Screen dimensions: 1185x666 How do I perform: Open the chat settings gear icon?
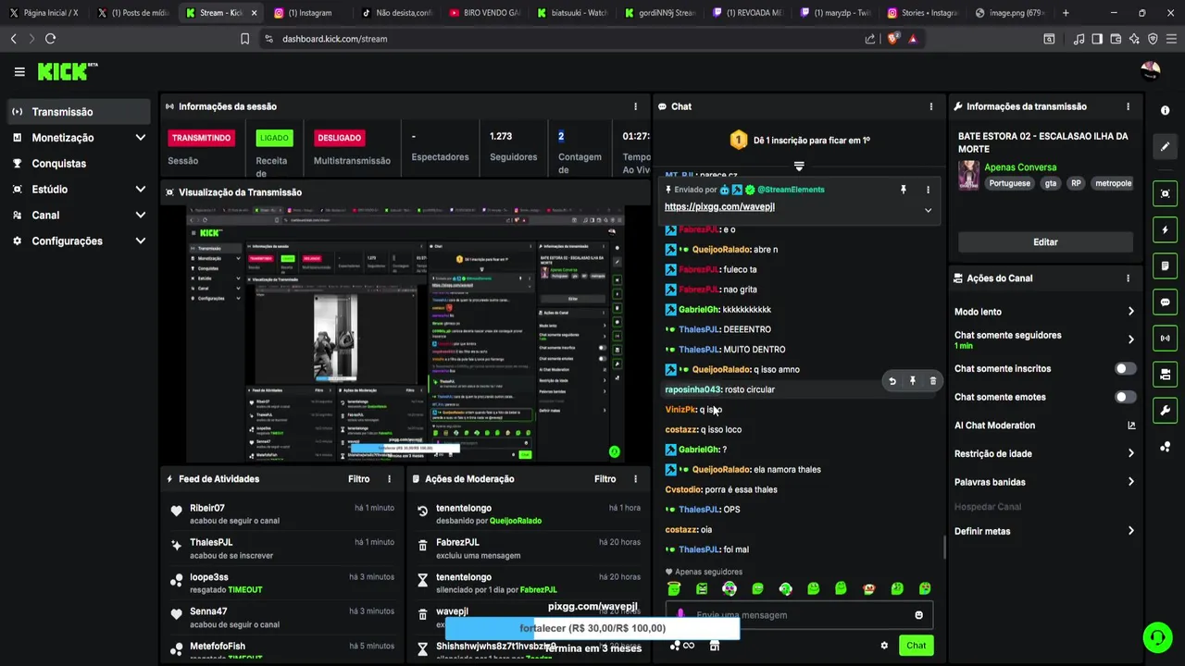(884, 646)
